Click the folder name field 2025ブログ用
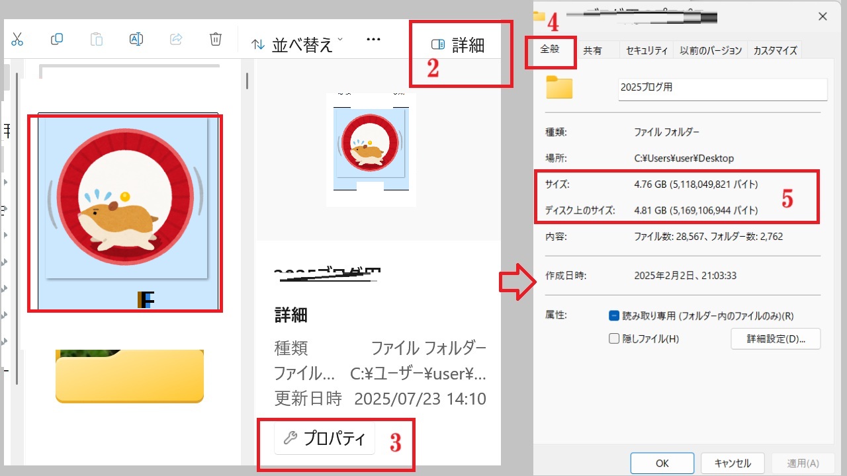 click(x=722, y=88)
